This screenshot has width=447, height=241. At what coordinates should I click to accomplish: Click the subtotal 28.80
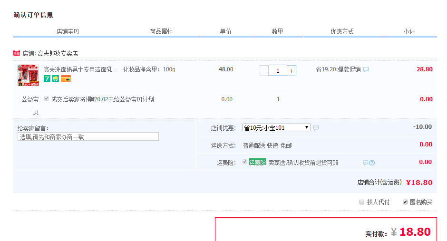pos(425,69)
